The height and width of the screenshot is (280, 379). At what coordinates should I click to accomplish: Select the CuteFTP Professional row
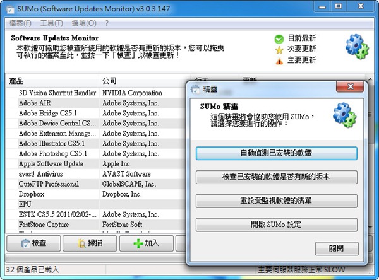[96, 184]
